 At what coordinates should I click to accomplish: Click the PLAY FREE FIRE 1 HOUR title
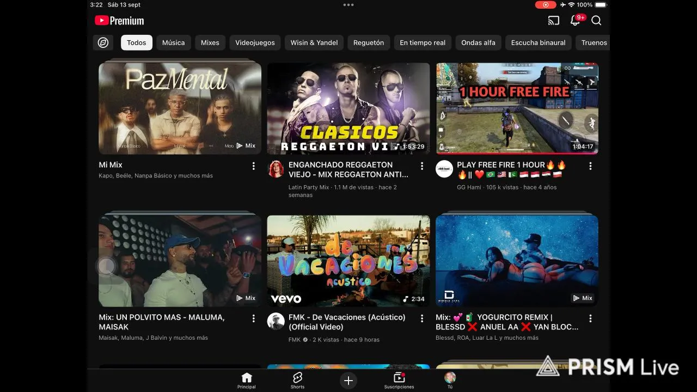[512, 169]
